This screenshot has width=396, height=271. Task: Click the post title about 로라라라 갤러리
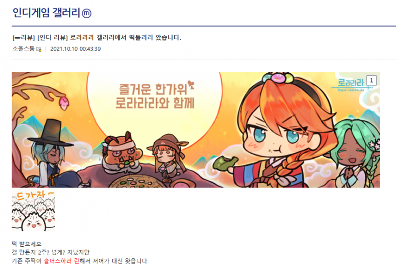coord(97,38)
